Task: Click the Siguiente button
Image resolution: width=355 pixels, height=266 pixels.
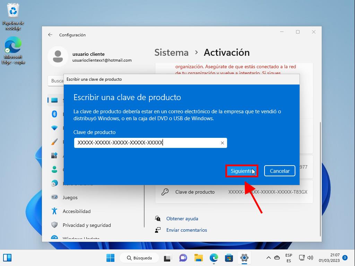Action: click(x=241, y=171)
